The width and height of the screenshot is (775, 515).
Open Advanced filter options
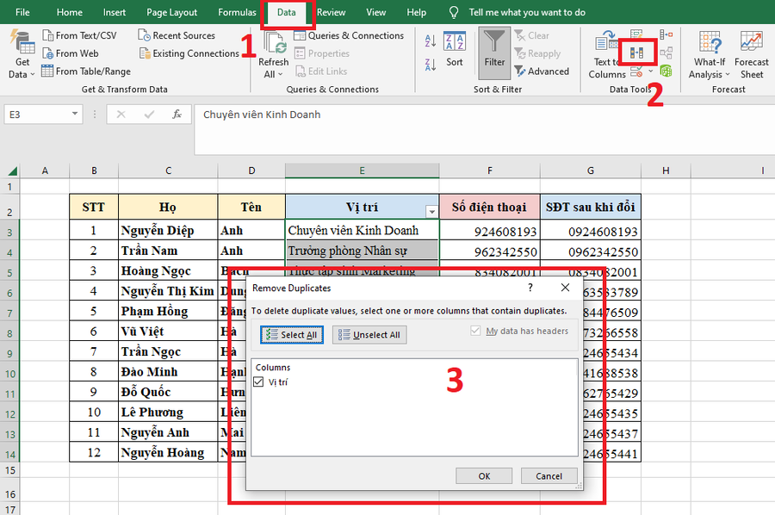point(542,71)
